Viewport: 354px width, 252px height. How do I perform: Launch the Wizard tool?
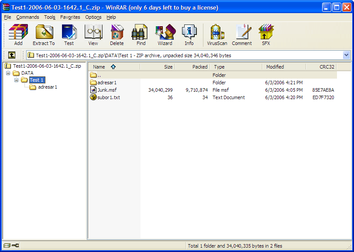[x=165, y=35]
